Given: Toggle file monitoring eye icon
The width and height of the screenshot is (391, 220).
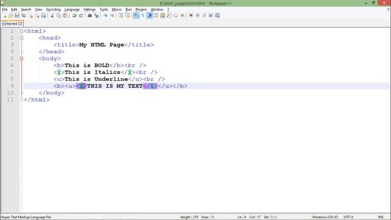Looking at the screenshot, I should pyautogui.click(x=183, y=15).
